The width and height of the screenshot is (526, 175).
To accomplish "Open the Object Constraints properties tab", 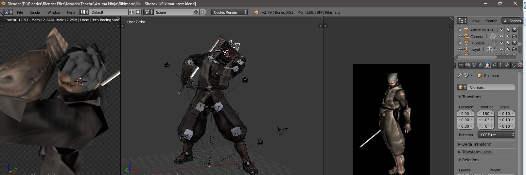I will [x=494, y=65].
